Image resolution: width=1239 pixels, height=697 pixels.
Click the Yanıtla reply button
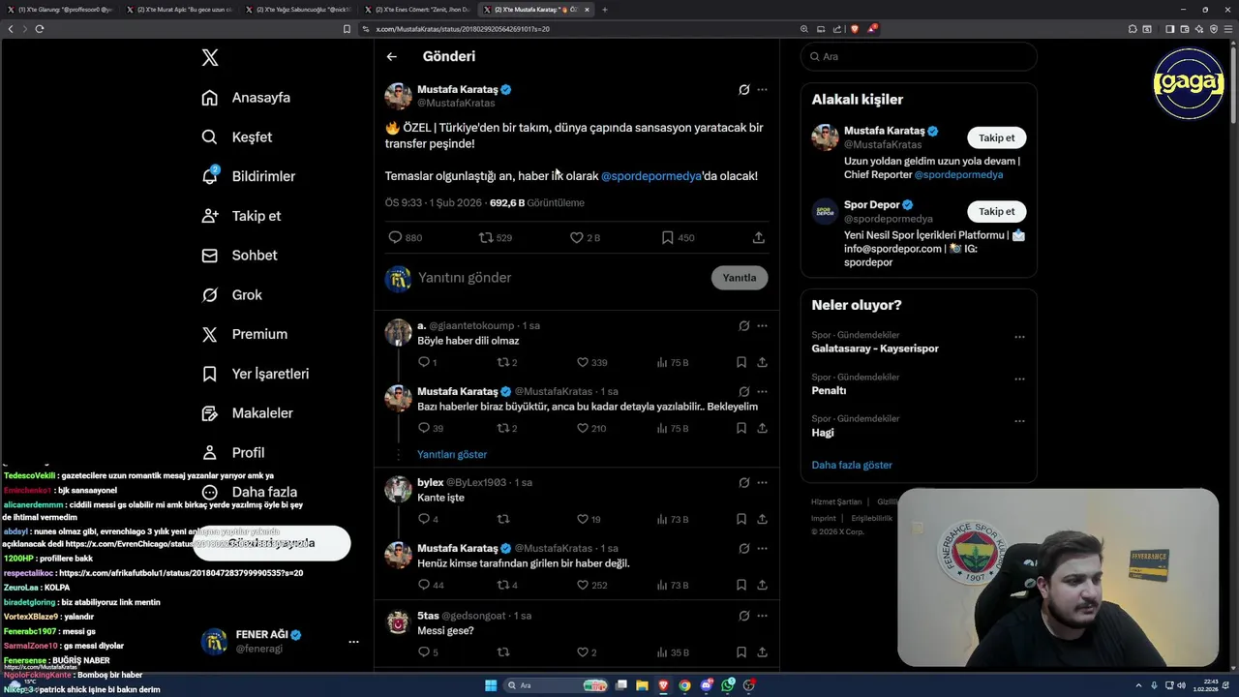740,278
